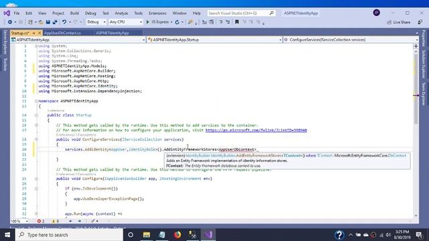Open the Server Explorer side tab
The image size is (429, 241).
[5, 42]
